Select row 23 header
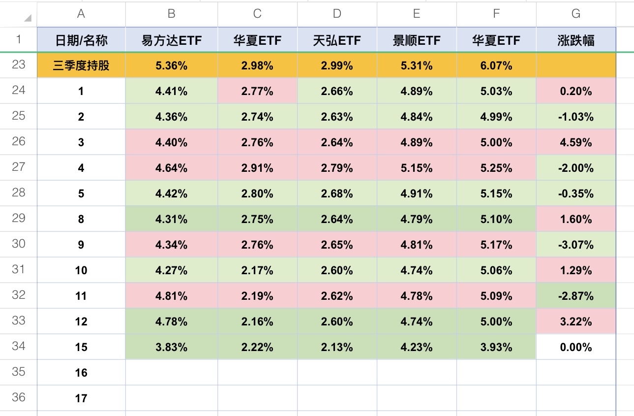The image size is (634, 416). click(x=18, y=65)
